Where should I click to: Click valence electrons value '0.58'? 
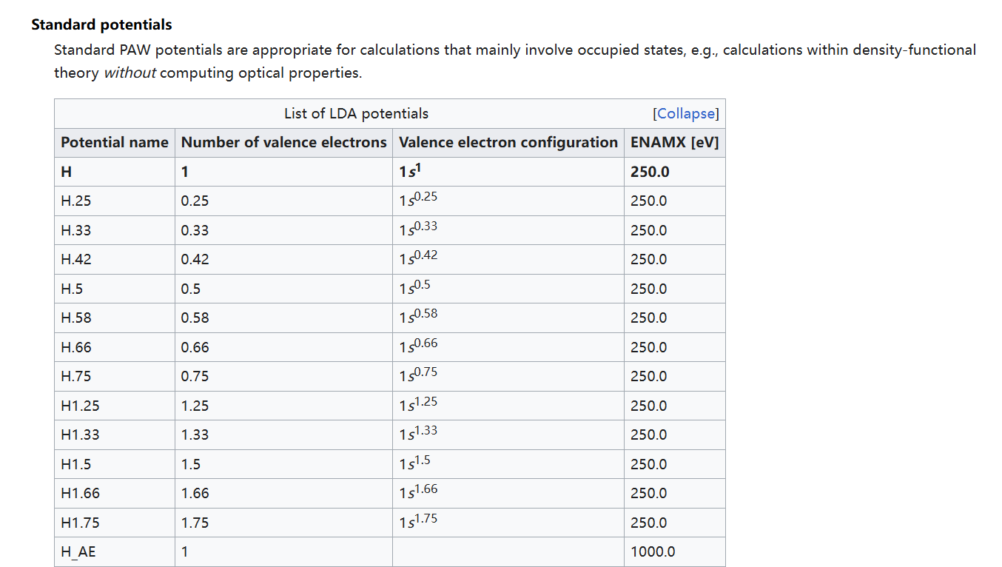(195, 318)
